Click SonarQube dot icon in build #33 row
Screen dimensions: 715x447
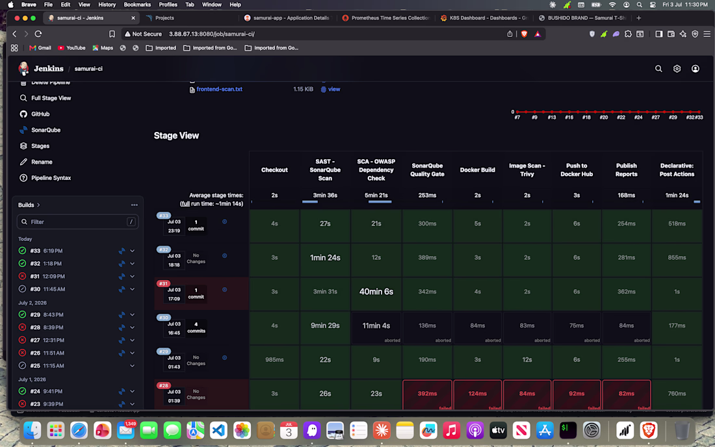tap(224, 222)
